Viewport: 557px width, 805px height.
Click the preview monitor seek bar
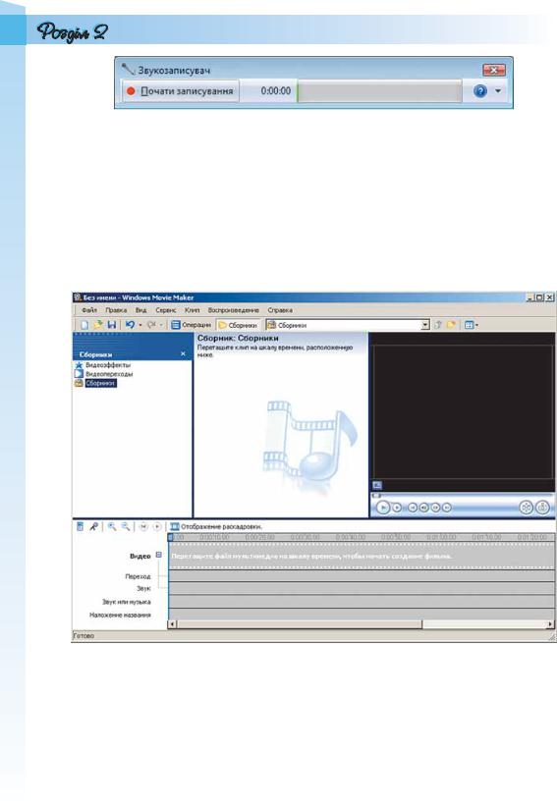[x=463, y=496]
